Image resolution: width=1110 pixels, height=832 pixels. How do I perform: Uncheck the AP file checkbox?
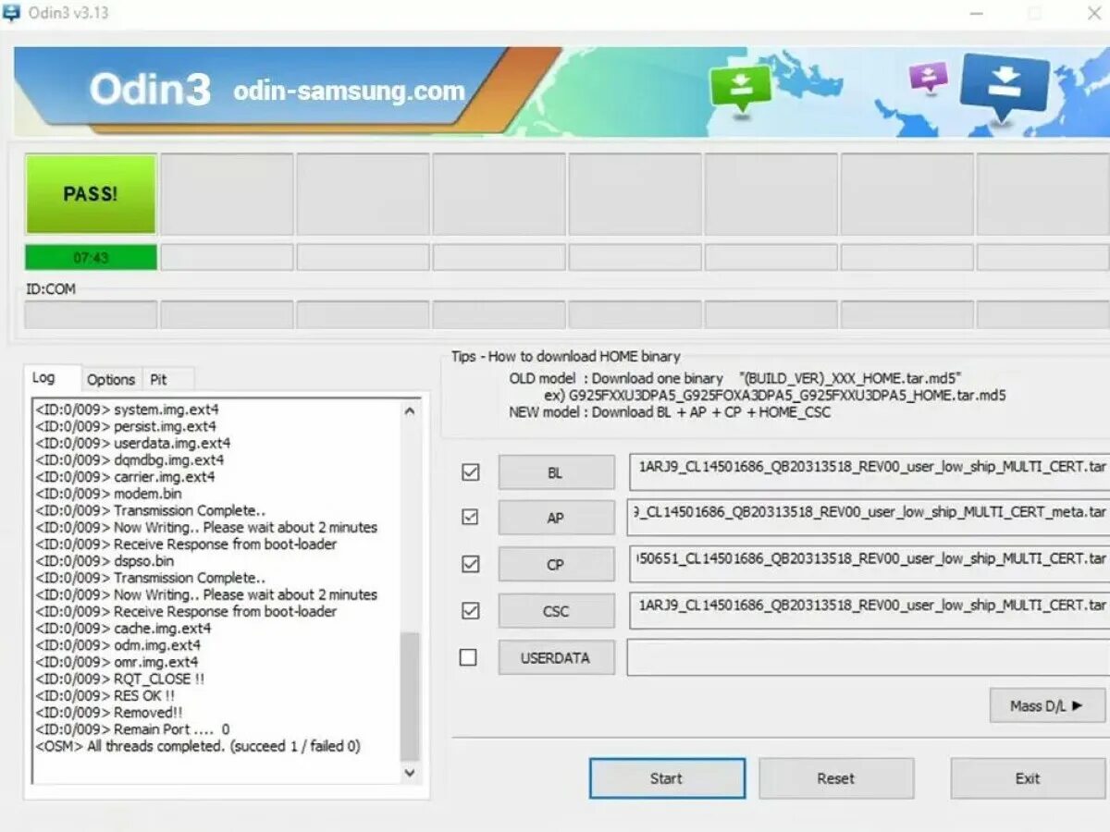click(470, 517)
